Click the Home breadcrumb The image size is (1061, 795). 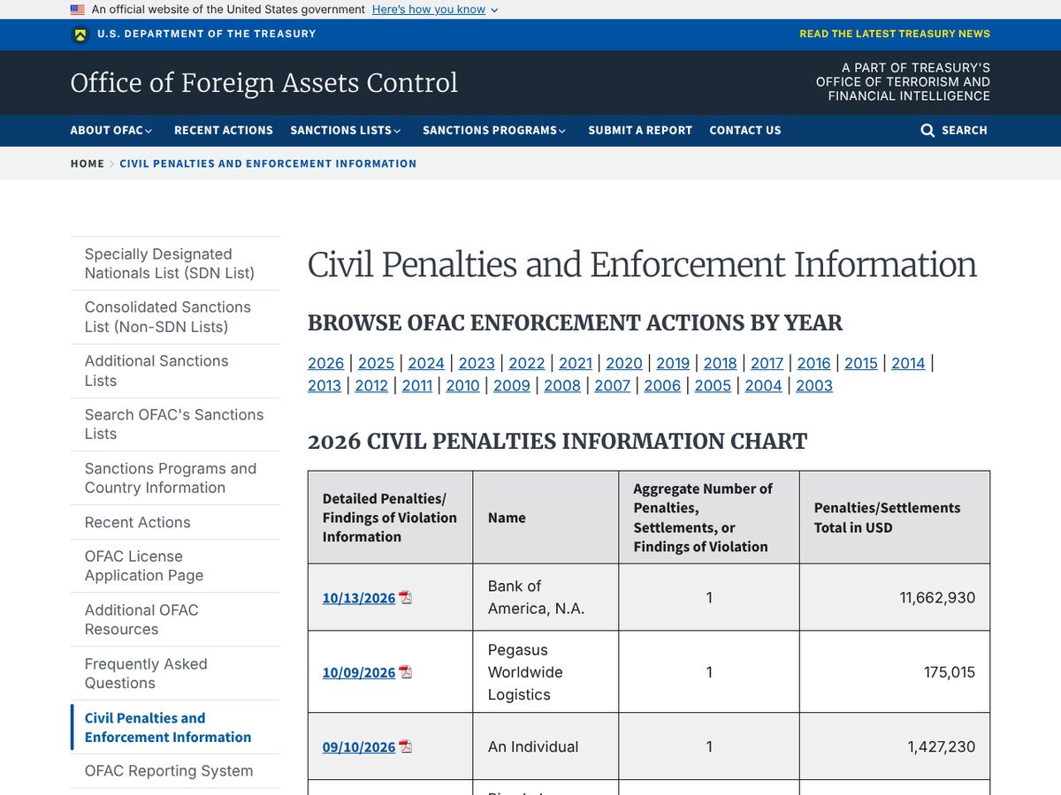pyautogui.click(x=88, y=163)
